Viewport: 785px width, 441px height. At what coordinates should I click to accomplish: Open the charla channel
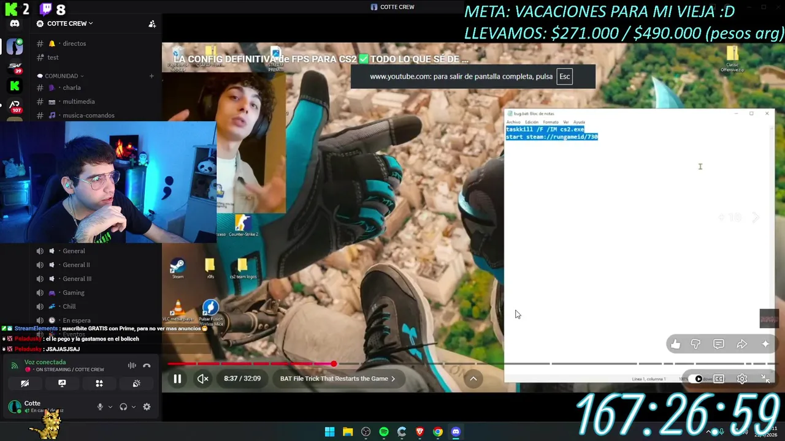(x=72, y=88)
